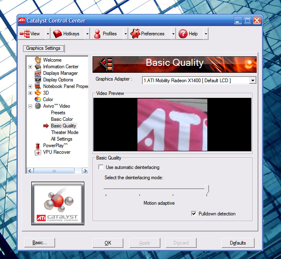281x259 pixels.
Task: Click the Preferences gear icon
Action: click(135, 34)
